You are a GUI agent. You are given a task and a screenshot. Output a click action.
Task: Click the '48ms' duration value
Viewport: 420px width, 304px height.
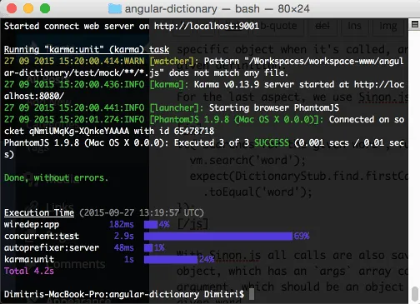pos(124,247)
